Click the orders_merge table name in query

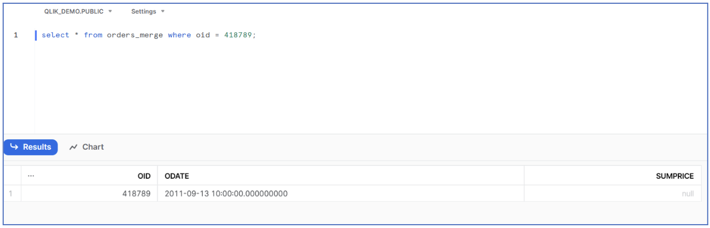pyautogui.click(x=135, y=35)
